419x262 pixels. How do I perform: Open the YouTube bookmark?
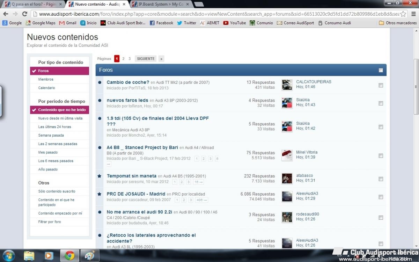[x=234, y=23]
